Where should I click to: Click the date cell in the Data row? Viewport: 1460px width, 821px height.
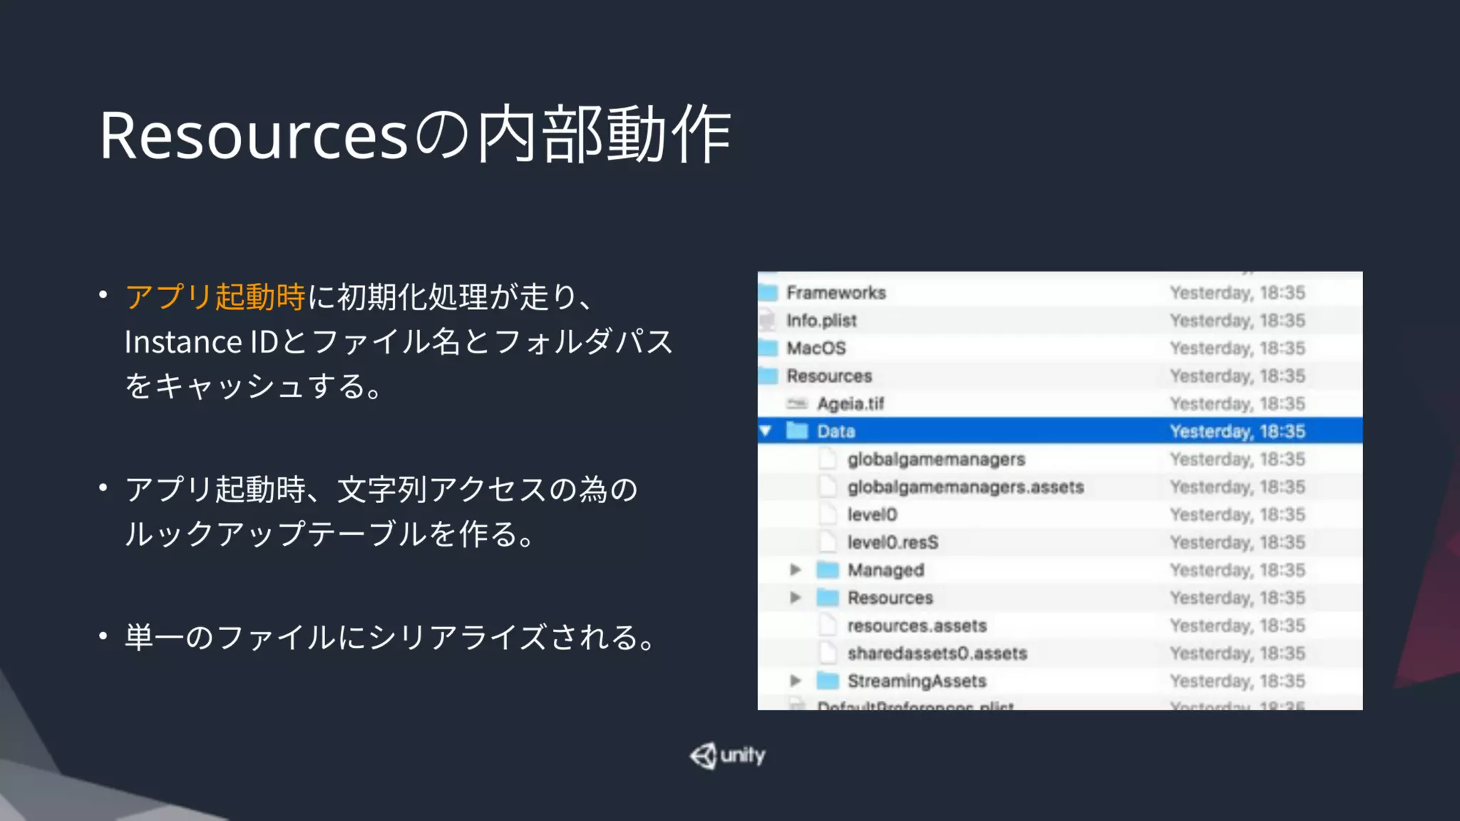point(1238,431)
